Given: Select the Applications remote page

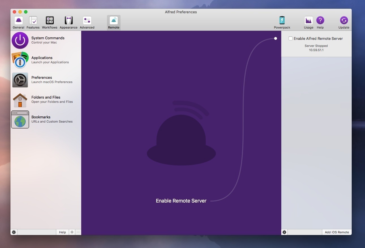Looking at the screenshot, I should [46, 60].
